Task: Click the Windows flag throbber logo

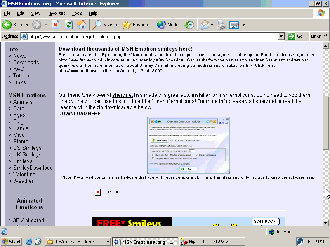Action: tap(321, 13)
